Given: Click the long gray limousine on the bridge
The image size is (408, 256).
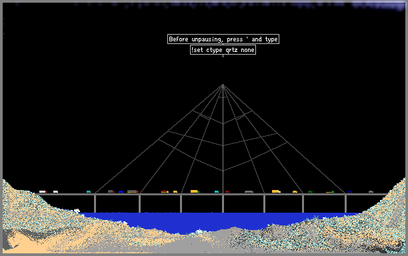Looking at the screenshot, I should tap(249, 192).
